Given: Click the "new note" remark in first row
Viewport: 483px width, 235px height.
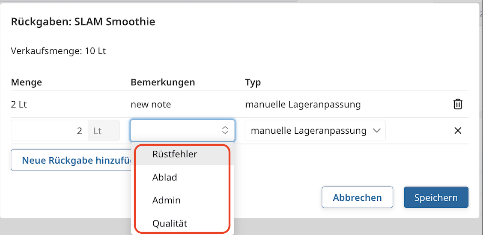Looking at the screenshot, I should coord(151,104).
